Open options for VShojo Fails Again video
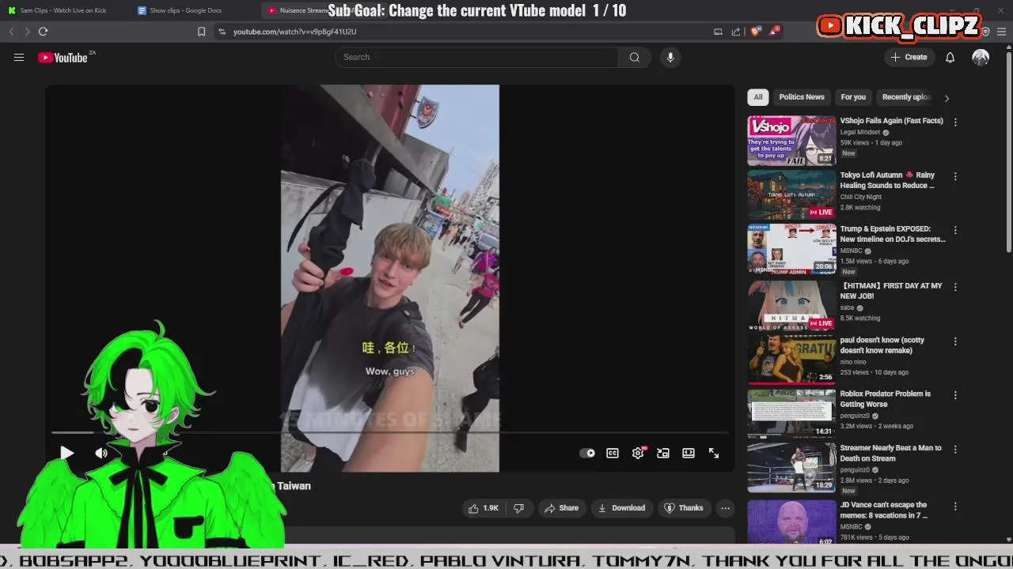 click(x=955, y=122)
